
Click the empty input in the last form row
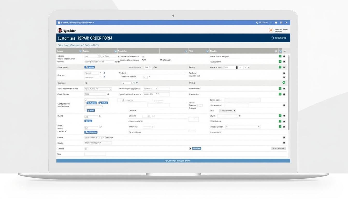pyautogui.click(x=95, y=154)
